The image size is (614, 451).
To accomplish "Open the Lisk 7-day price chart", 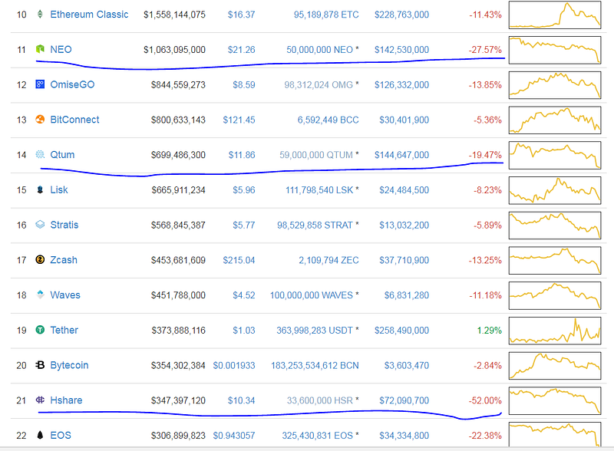I will click(555, 190).
